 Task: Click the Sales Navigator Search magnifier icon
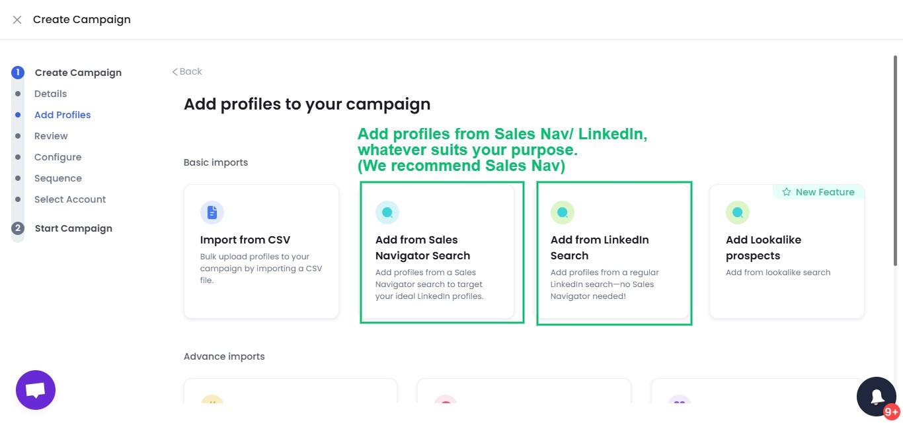387,212
